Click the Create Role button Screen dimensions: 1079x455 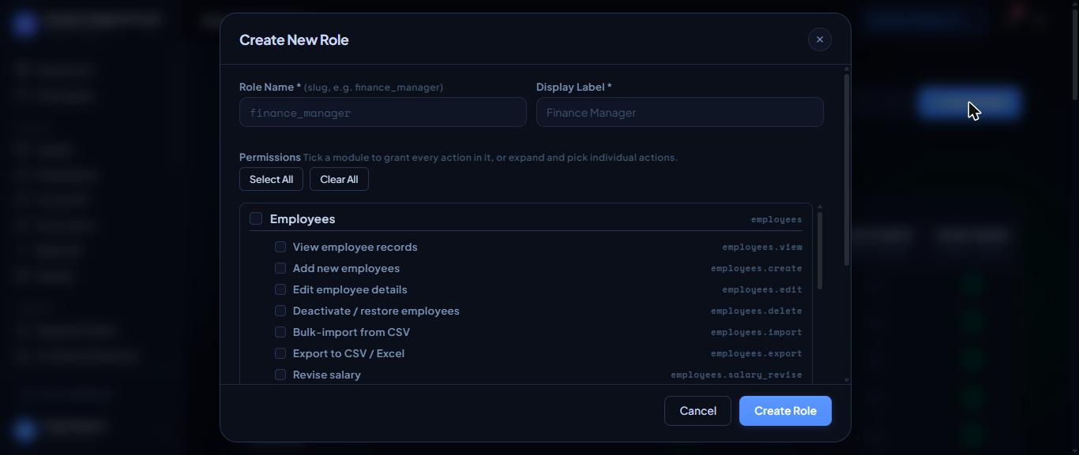785,411
